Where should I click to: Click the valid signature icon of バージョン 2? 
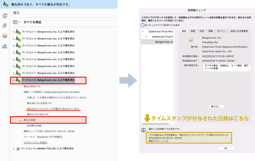tap(18, 39)
